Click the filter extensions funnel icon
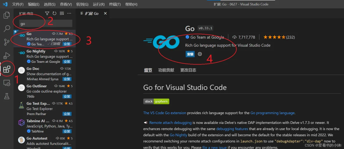The width and height of the screenshot is (344, 149). coord(47,13)
